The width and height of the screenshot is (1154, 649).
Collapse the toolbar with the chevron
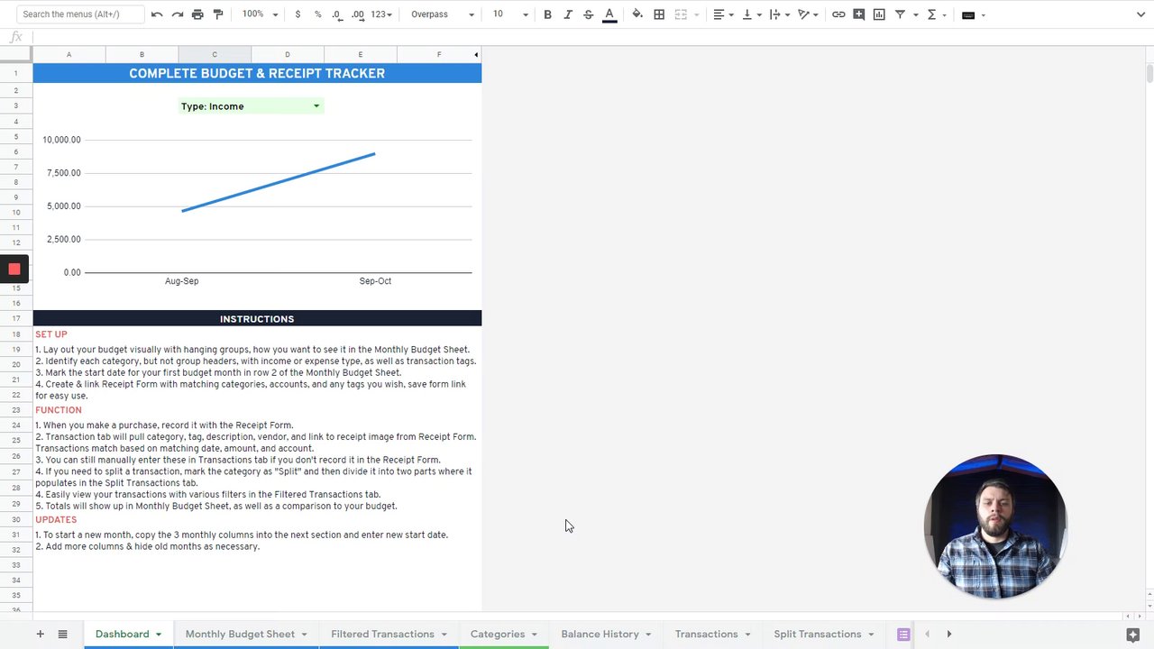[x=1140, y=14]
